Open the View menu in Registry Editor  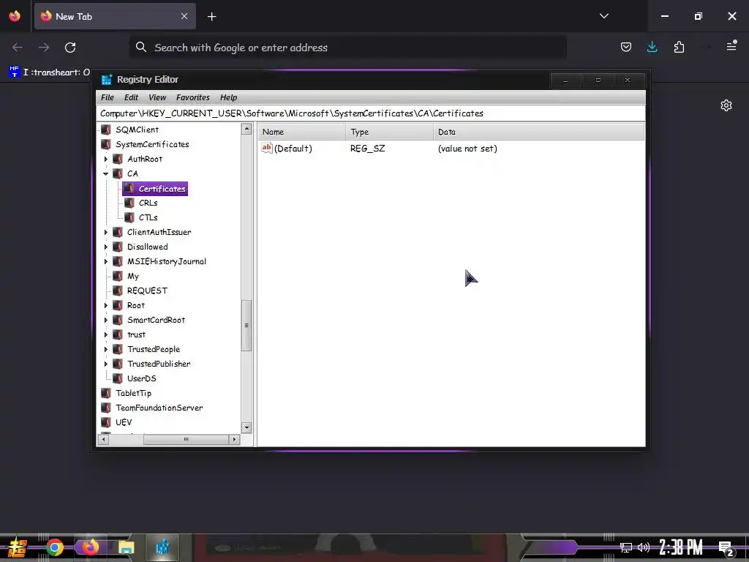157,97
